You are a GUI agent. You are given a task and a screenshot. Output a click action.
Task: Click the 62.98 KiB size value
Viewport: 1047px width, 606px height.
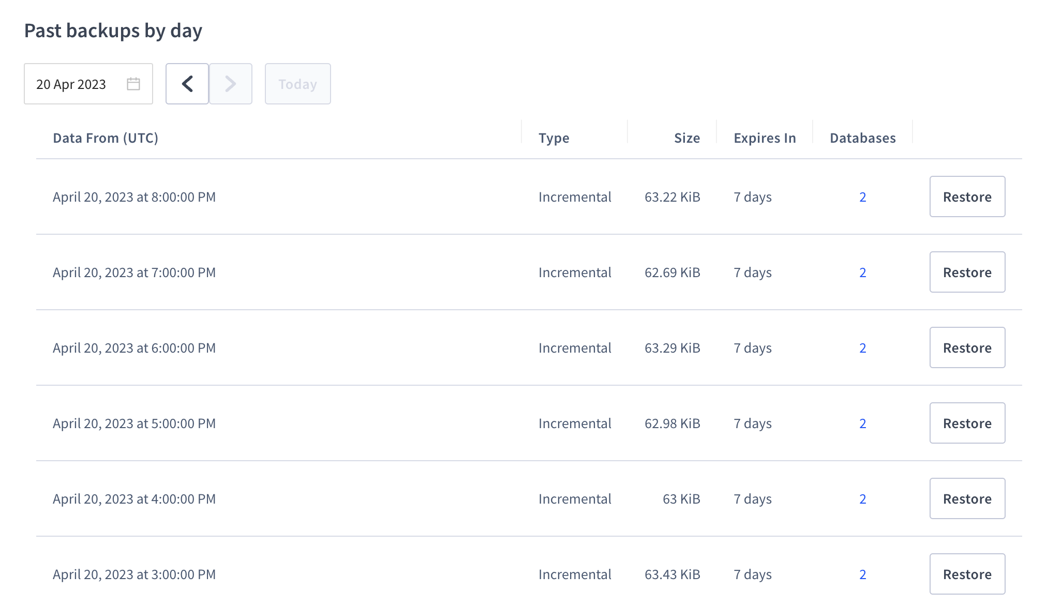[672, 423]
